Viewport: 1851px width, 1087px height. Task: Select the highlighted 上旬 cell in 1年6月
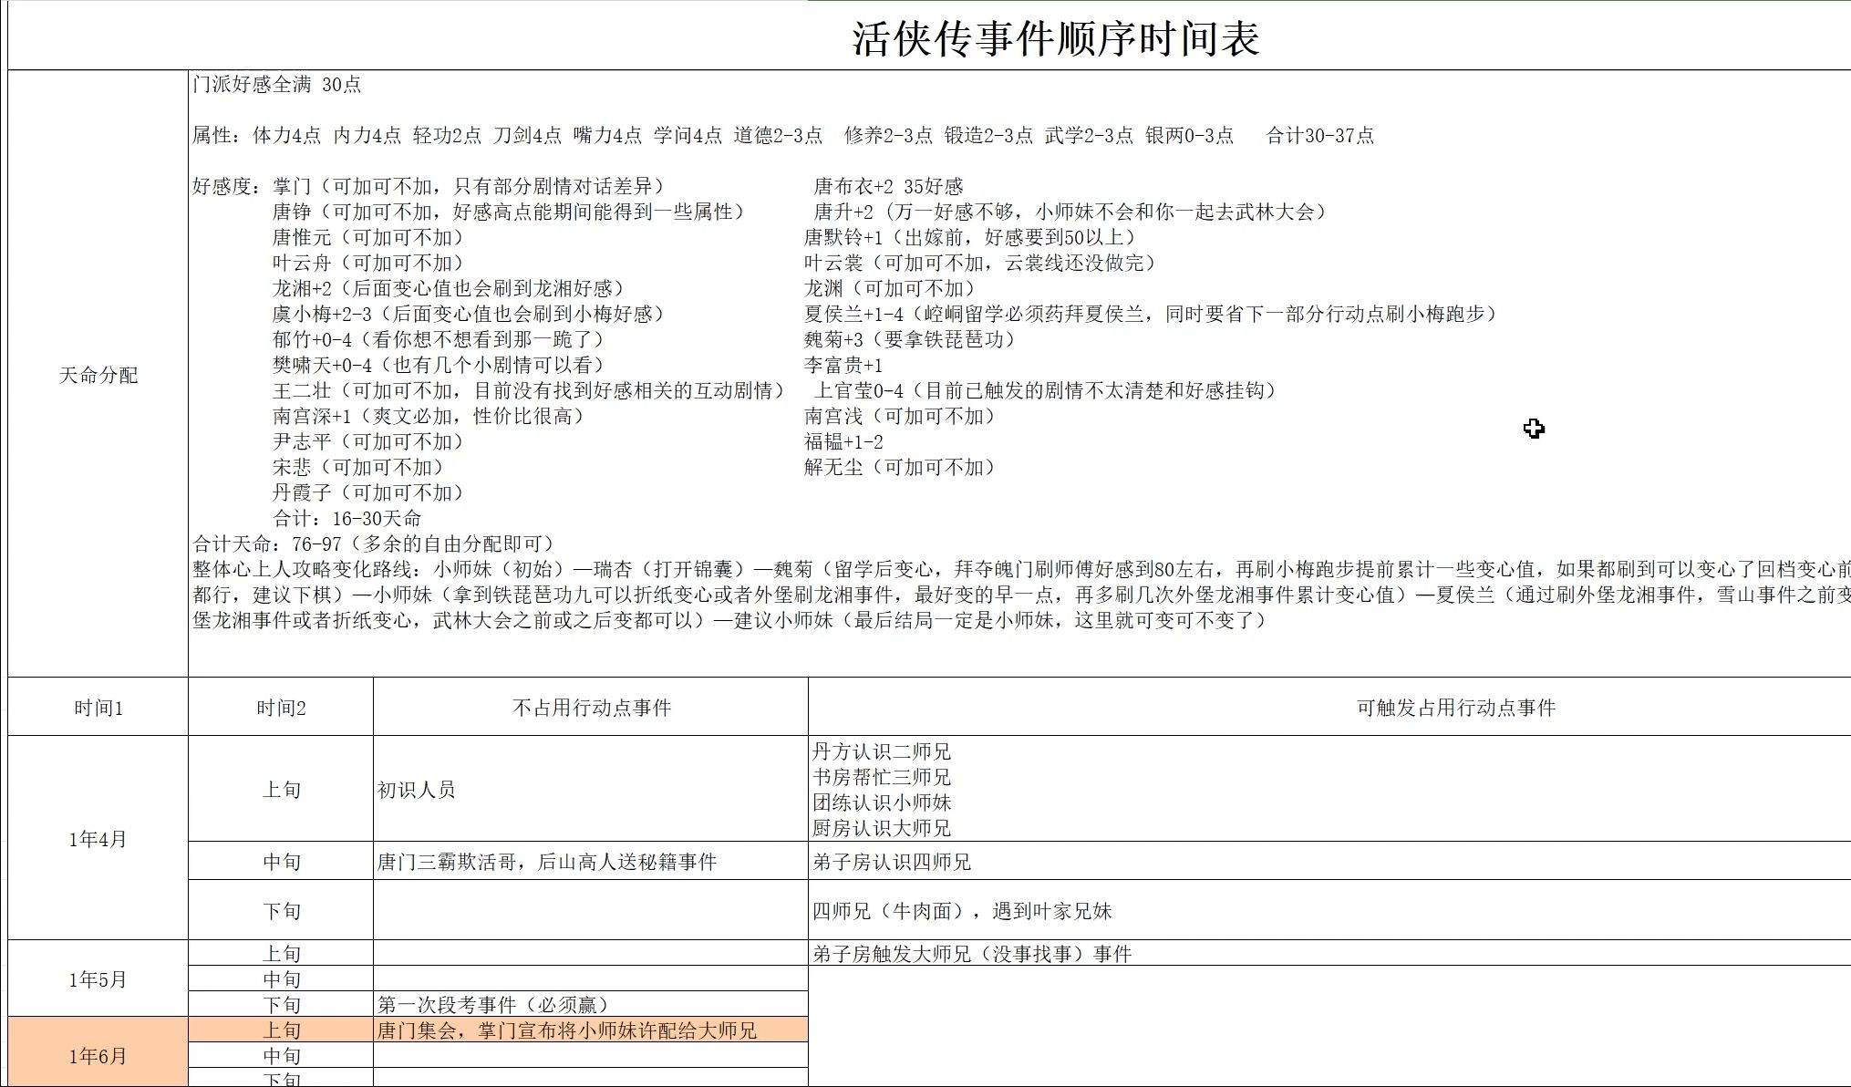[281, 1030]
